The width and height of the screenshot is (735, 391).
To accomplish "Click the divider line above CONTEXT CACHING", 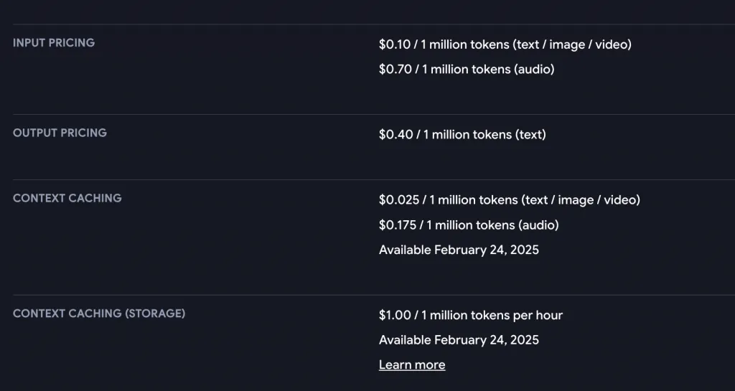I will (367, 179).
